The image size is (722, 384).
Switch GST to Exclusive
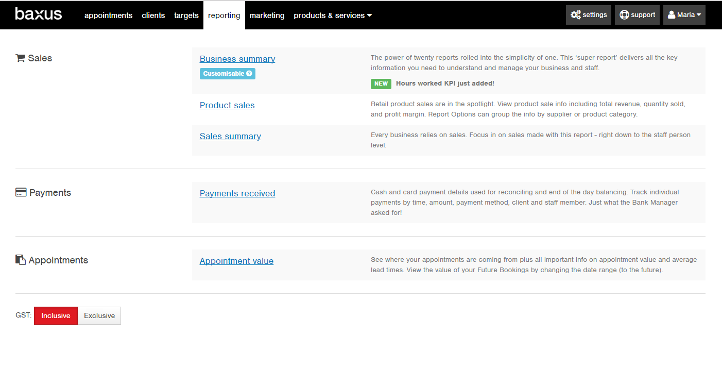(99, 315)
